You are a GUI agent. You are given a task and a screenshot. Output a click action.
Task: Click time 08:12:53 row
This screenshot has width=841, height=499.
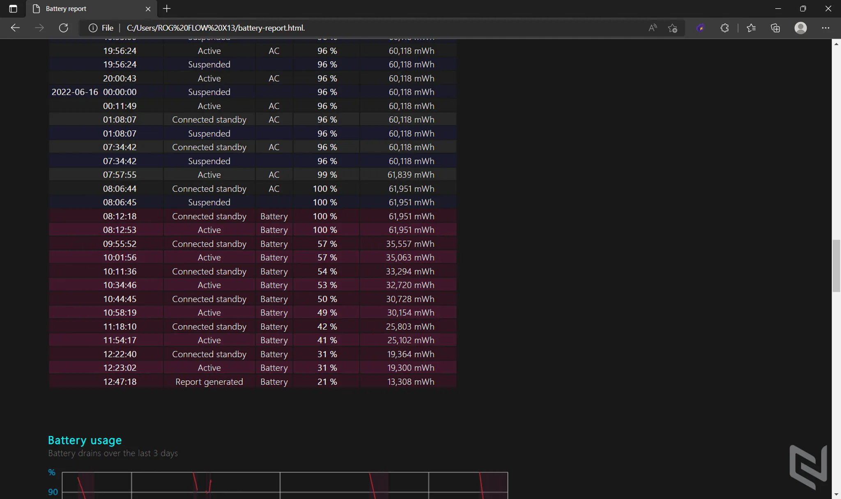point(119,230)
